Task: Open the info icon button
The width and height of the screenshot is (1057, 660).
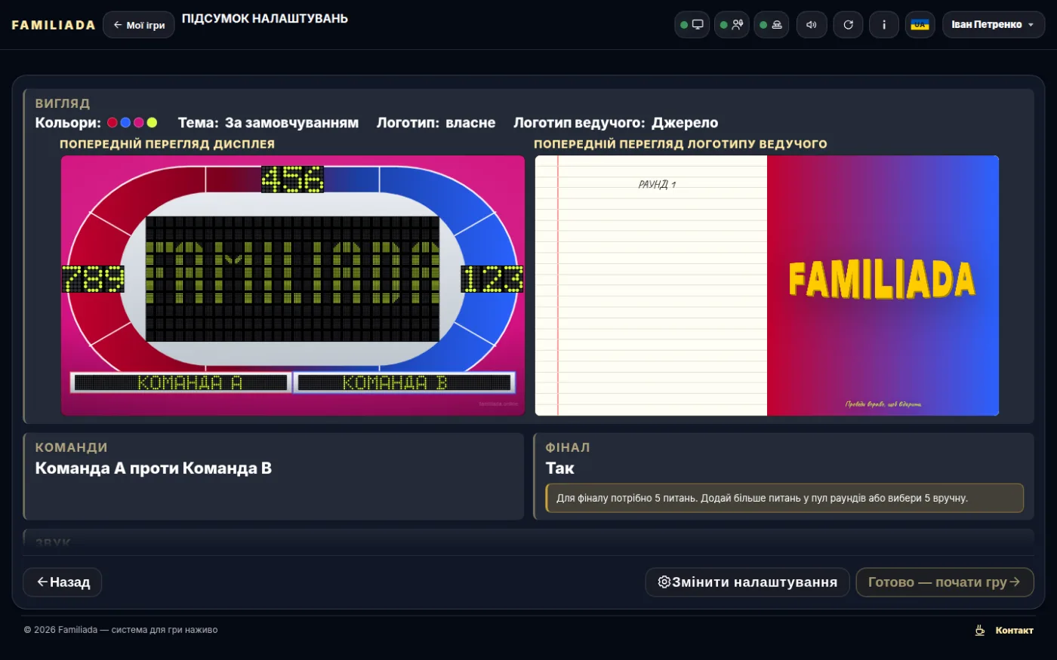Action: [884, 25]
